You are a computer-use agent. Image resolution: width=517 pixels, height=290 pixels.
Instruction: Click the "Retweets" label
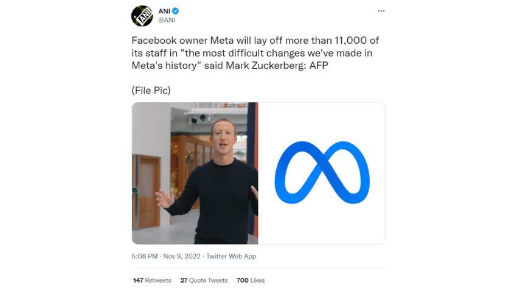(x=158, y=280)
